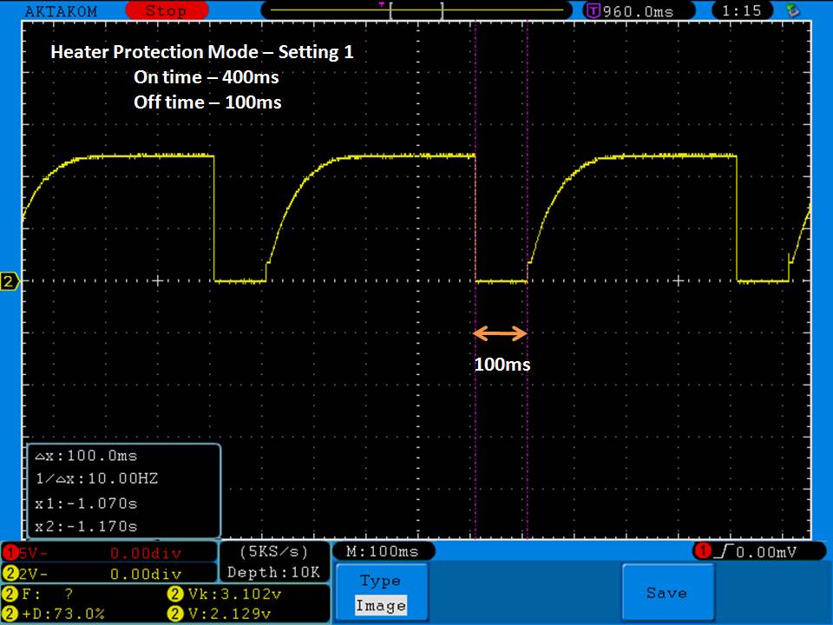Click the 5KS/s sample rate display
Image resolution: width=833 pixels, height=625 pixels.
(274, 552)
